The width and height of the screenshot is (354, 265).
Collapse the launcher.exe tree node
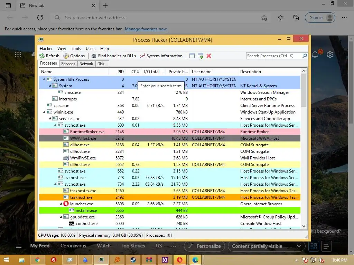(x=61, y=204)
